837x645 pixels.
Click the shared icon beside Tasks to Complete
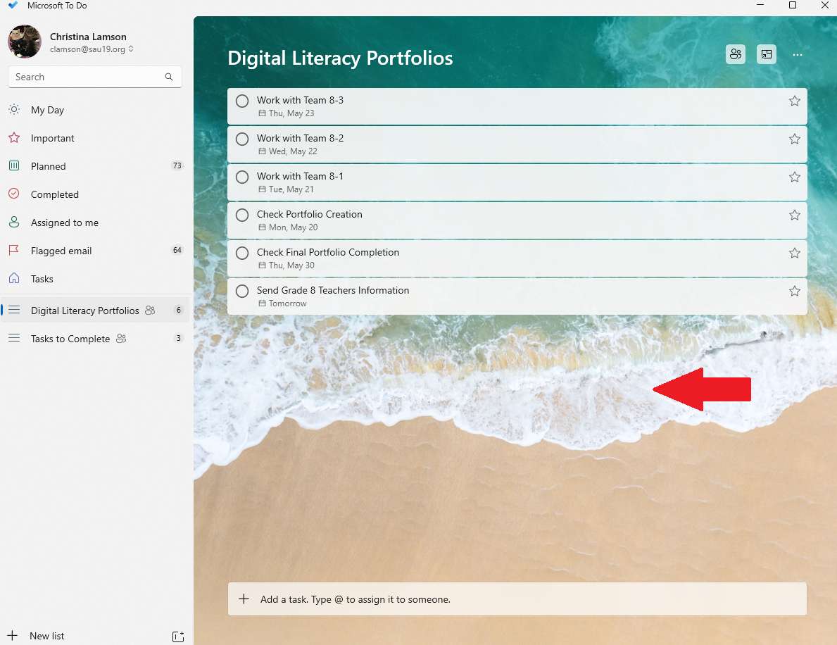(121, 338)
